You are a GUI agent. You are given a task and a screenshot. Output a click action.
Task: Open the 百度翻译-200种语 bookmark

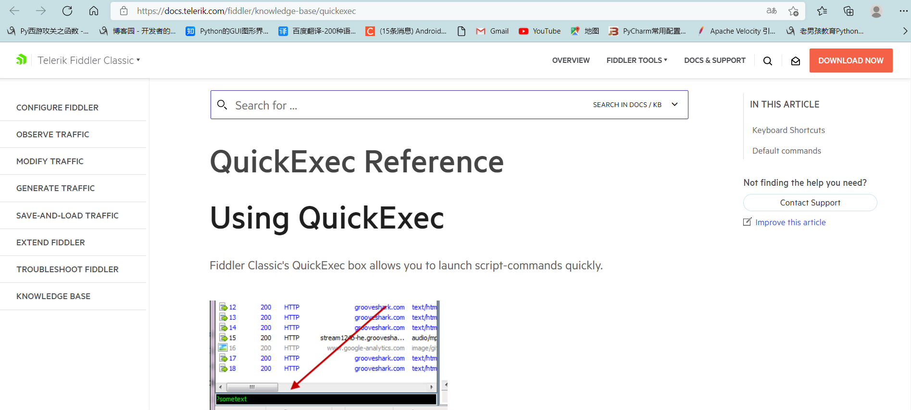pyautogui.click(x=317, y=31)
